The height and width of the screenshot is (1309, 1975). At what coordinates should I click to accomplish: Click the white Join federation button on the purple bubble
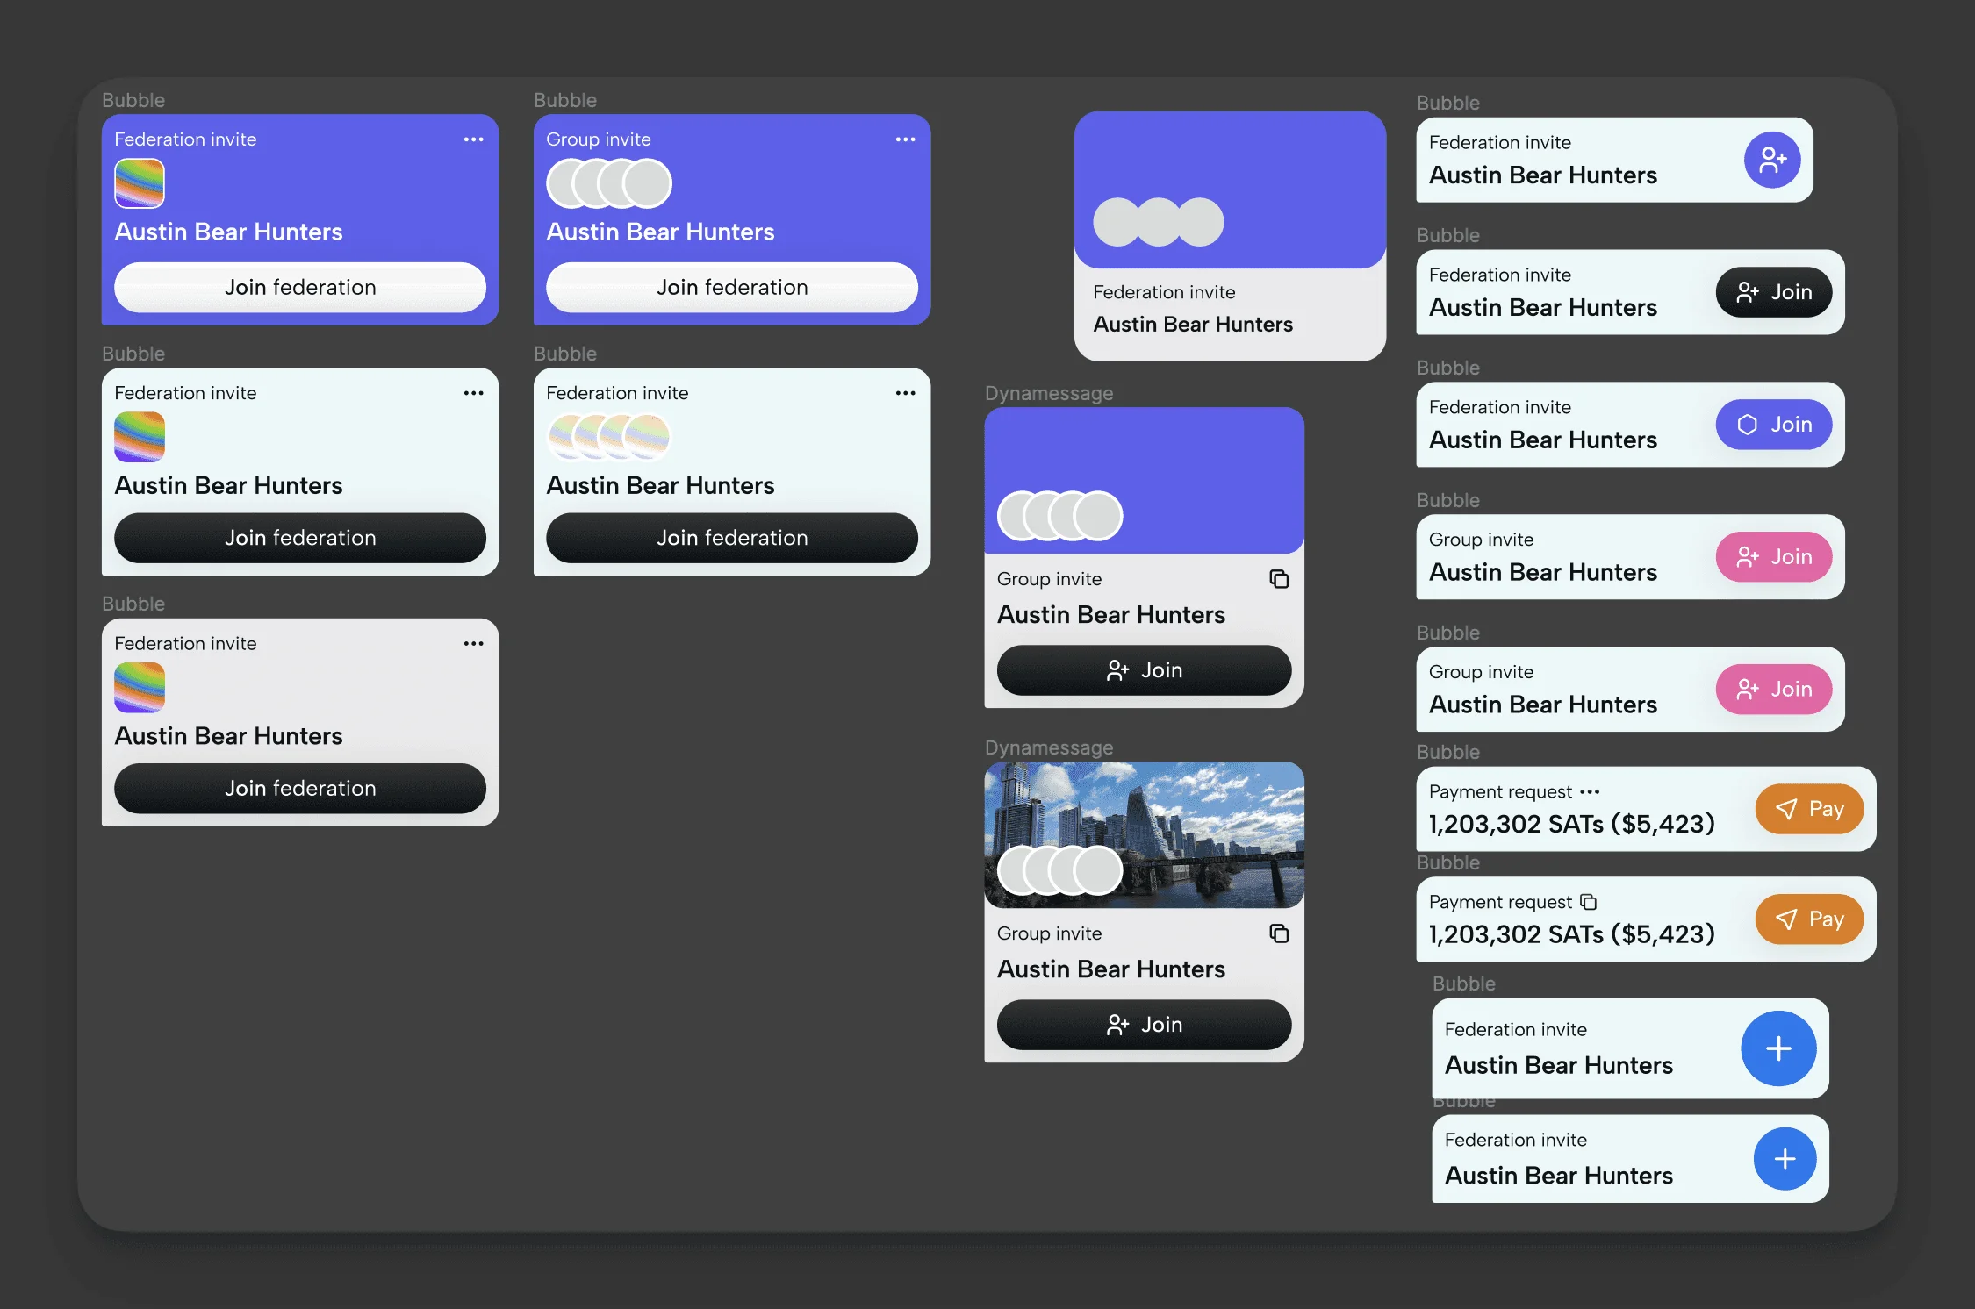(x=300, y=287)
